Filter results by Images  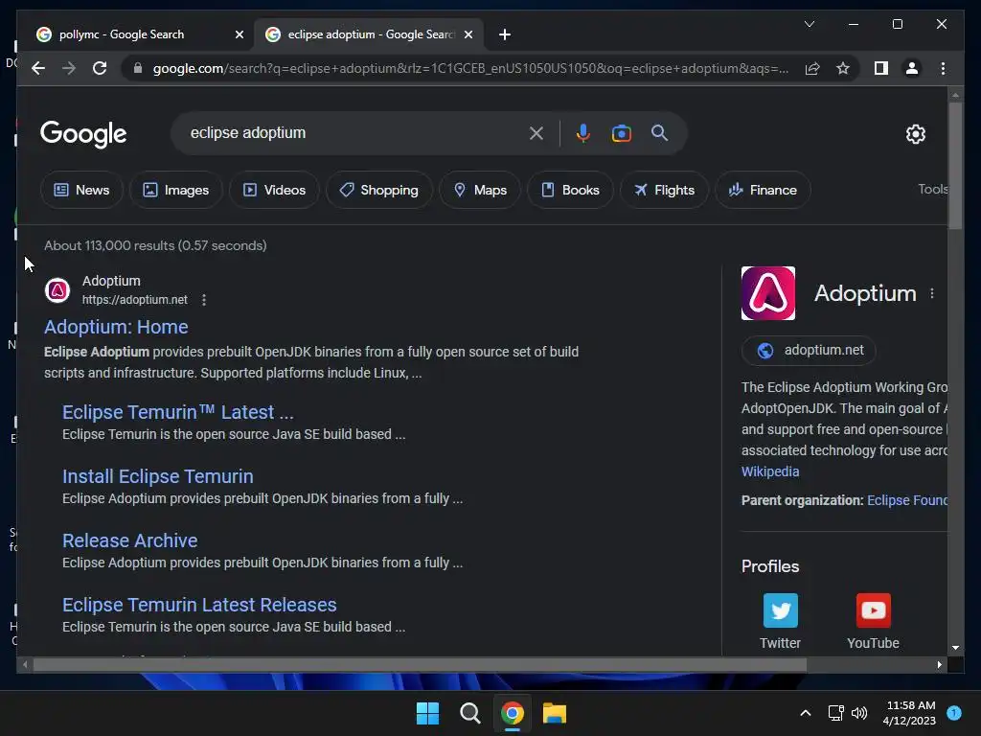click(x=176, y=190)
